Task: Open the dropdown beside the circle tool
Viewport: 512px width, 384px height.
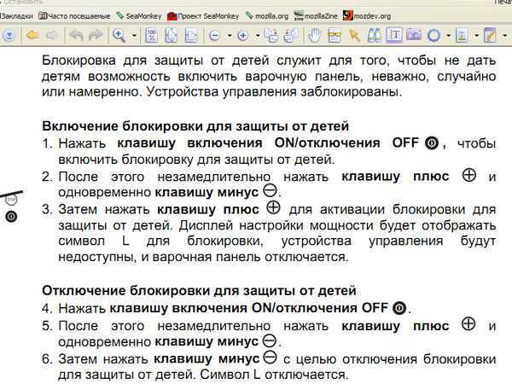Action: pyautogui.click(x=449, y=35)
